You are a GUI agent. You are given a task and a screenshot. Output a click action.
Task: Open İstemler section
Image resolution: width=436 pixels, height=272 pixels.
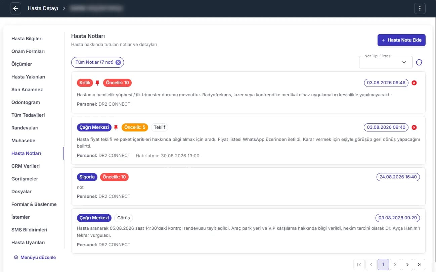click(20, 217)
